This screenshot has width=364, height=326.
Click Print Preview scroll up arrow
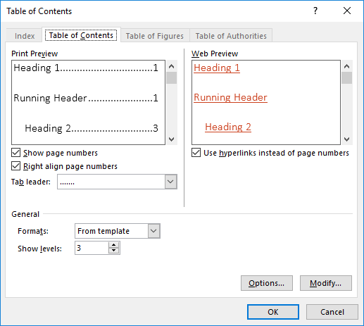point(172,66)
